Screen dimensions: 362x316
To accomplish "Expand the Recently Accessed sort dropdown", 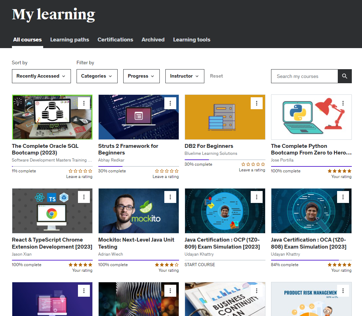I will (41, 76).
